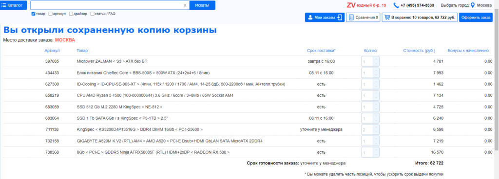Sort by Артикул column header
The image size is (499, 179).
click(52, 51)
